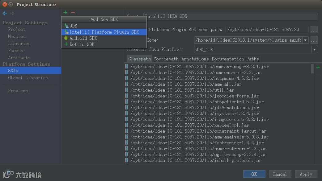The width and height of the screenshot is (322, 181).
Task: Switch to the Documentation Paths tab
Action: [235, 59]
